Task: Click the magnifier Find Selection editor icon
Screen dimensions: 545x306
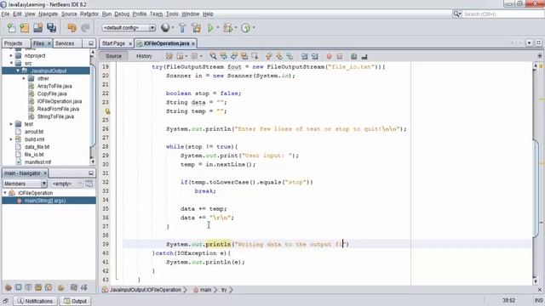Action: pyautogui.click(x=213, y=56)
